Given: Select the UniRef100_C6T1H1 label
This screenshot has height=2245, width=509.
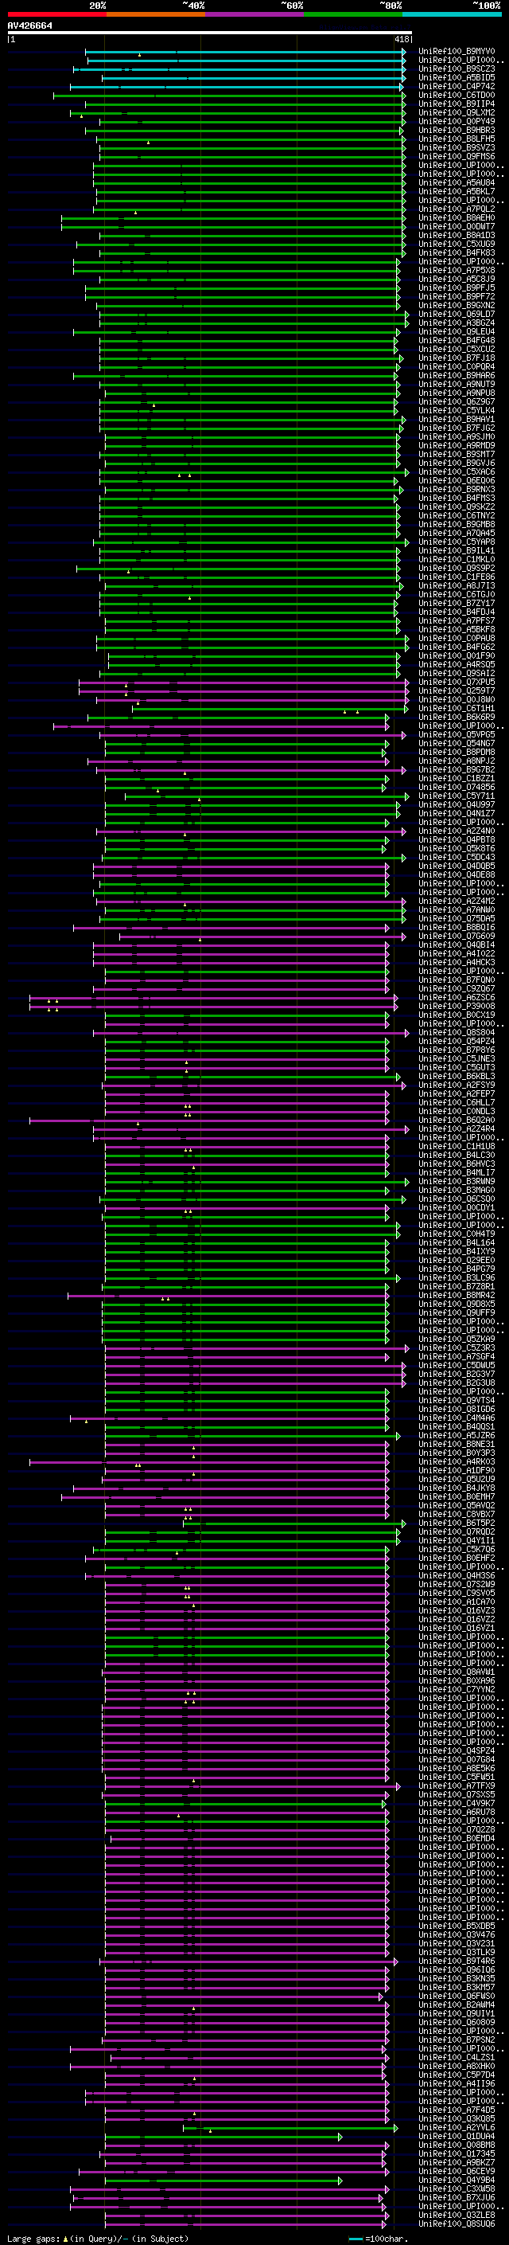Looking at the screenshot, I should [x=456, y=709].
